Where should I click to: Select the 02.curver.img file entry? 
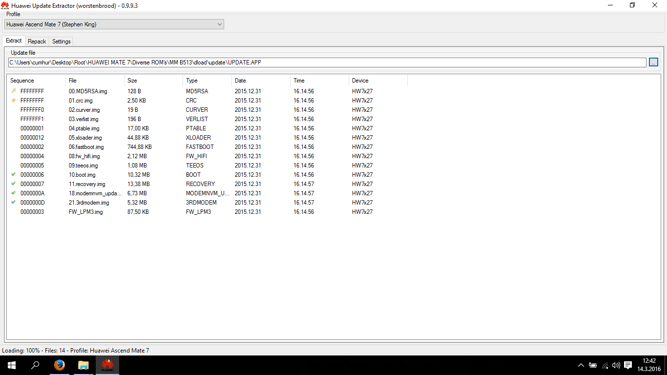click(84, 110)
